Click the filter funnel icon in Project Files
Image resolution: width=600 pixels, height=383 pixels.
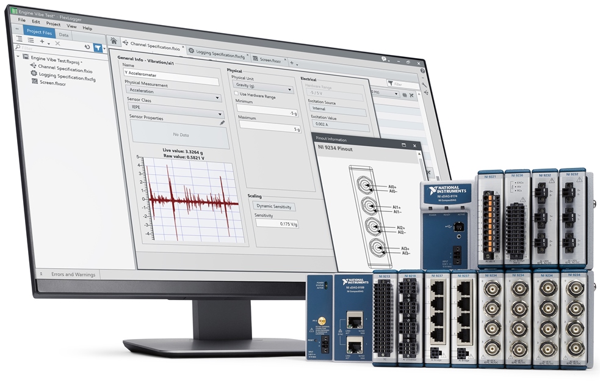click(x=98, y=46)
